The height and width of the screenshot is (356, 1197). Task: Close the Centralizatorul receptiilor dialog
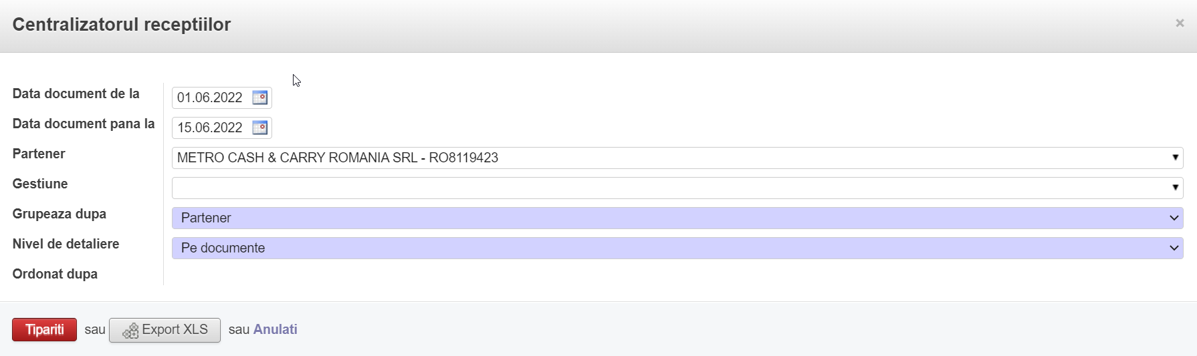[1180, 23]
